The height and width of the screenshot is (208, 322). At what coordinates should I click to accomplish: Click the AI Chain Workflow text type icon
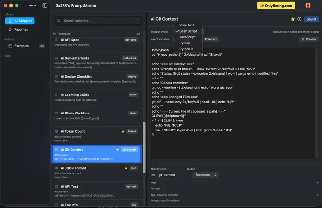click(56, 113)
